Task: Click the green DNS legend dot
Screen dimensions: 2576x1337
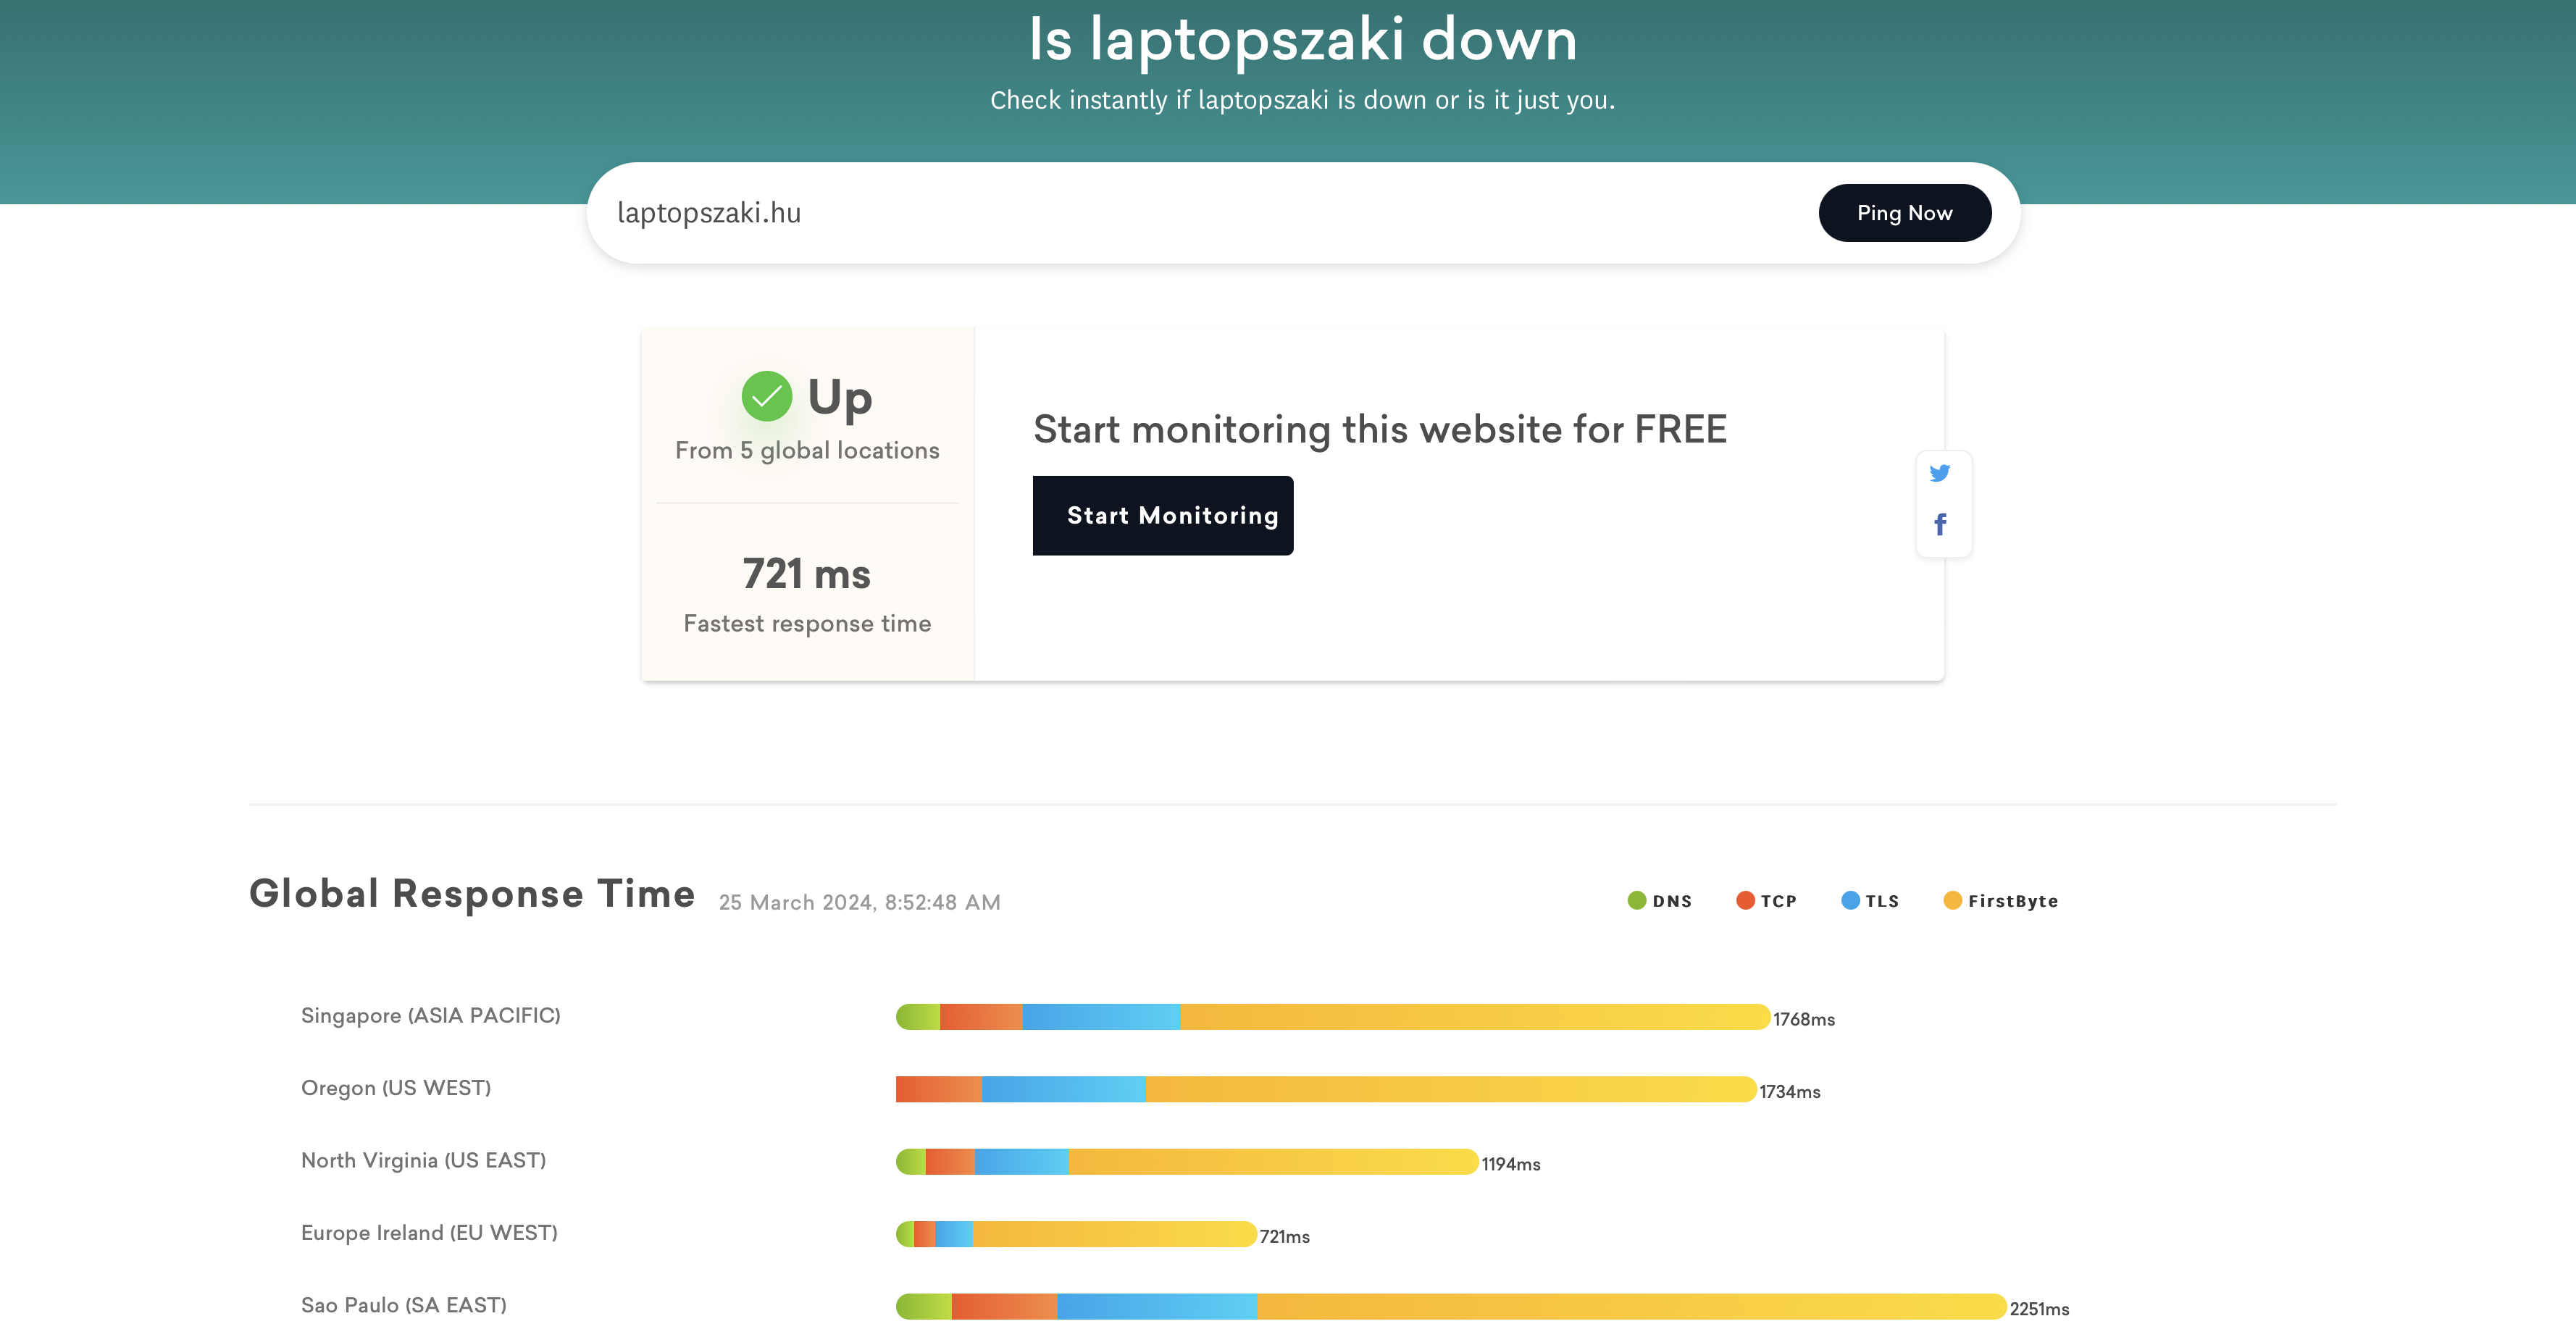Action: [x=1636, y=901]
